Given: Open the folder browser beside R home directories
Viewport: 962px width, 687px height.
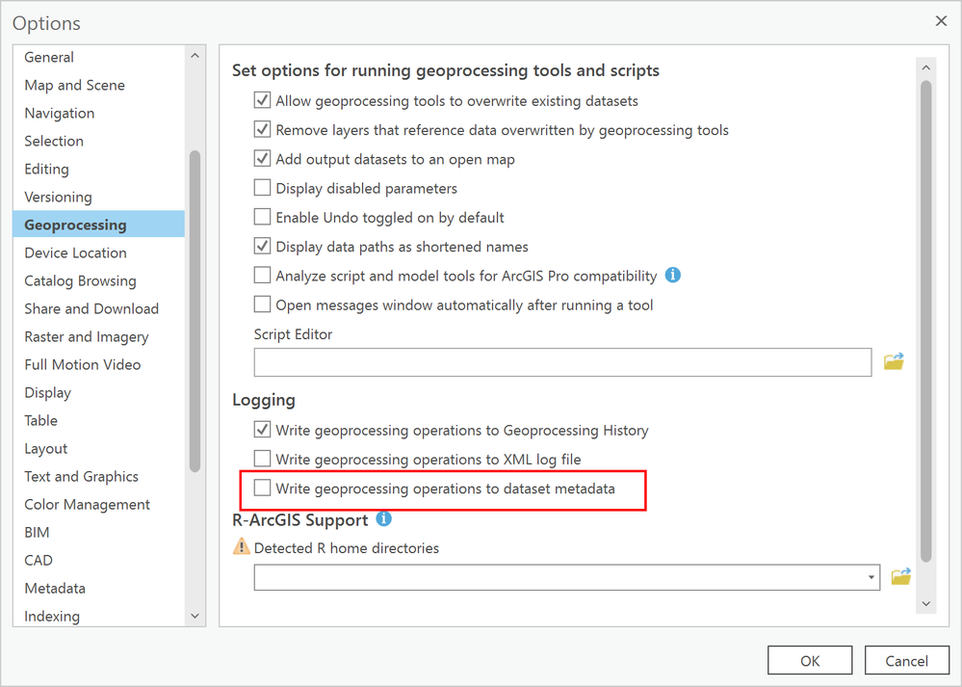Looking at the screenshot, I should click(x=901, y=576).
